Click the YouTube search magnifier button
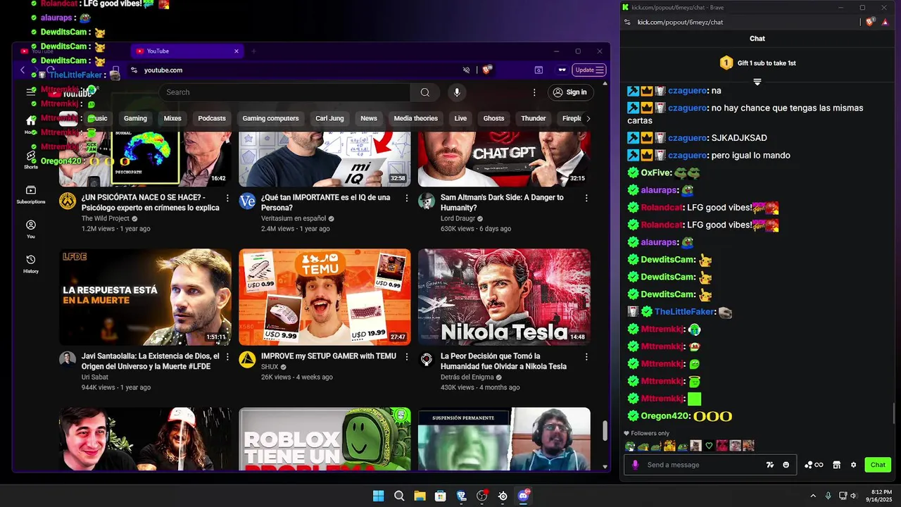The height and width of the screenshot is (507, 901). coord(424,92)
